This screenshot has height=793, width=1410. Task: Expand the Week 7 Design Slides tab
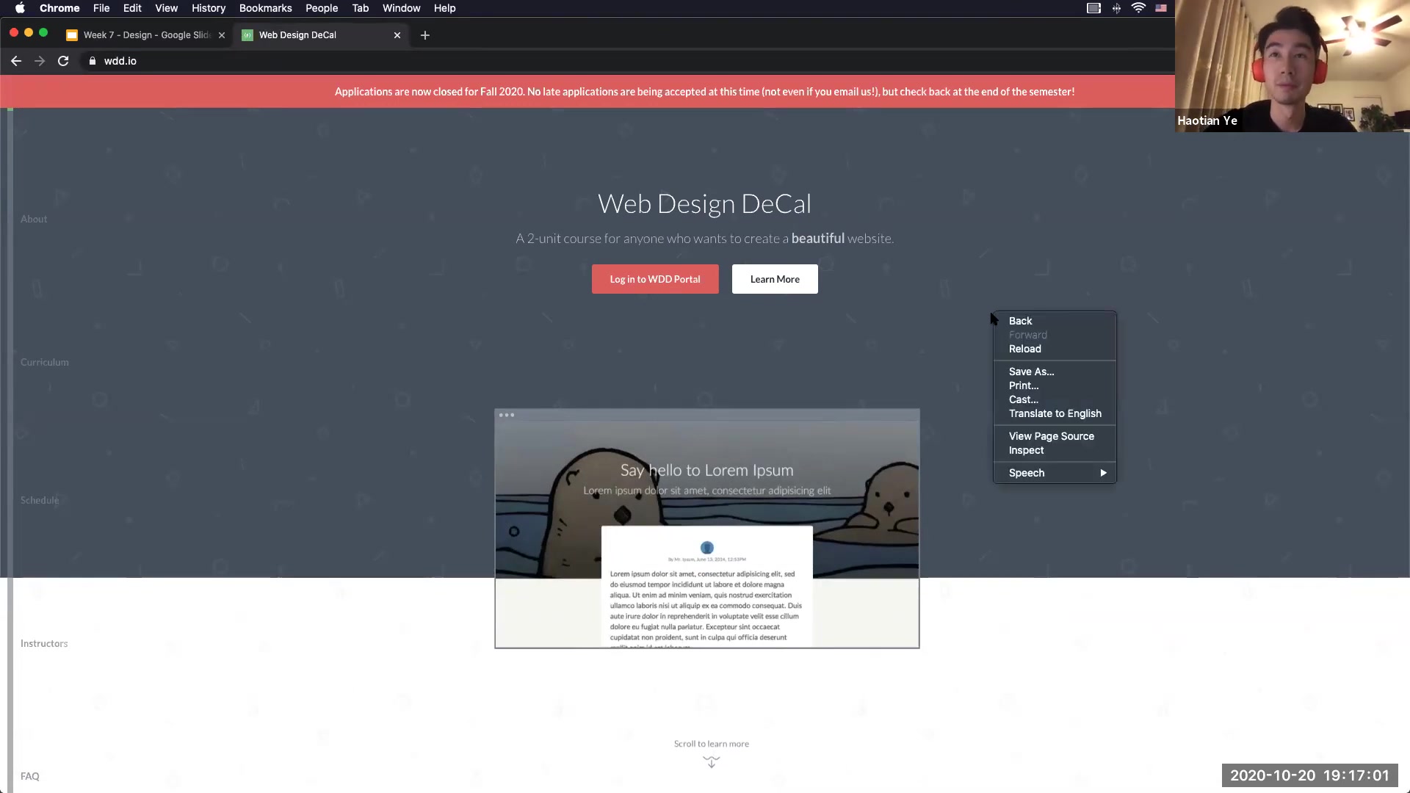145,35
